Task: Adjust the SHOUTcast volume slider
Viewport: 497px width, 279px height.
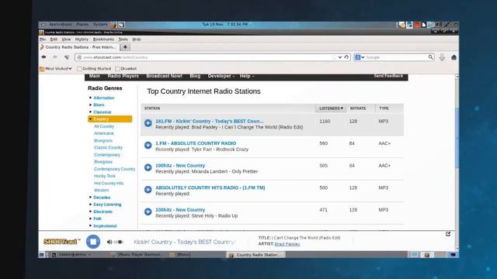Action: [x=119, y=242]
